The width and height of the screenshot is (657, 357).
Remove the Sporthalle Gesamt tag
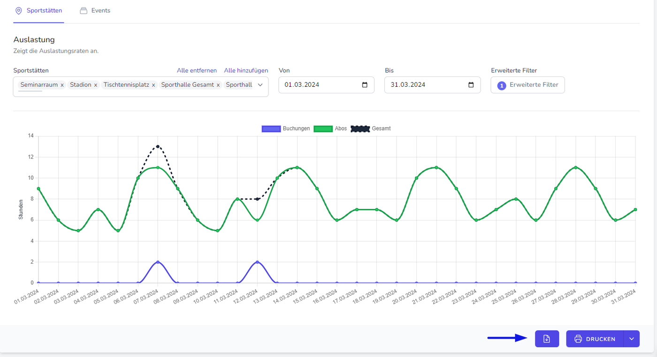(x=218, y=85)
